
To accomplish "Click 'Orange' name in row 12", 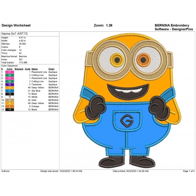I will pos(35,106).
